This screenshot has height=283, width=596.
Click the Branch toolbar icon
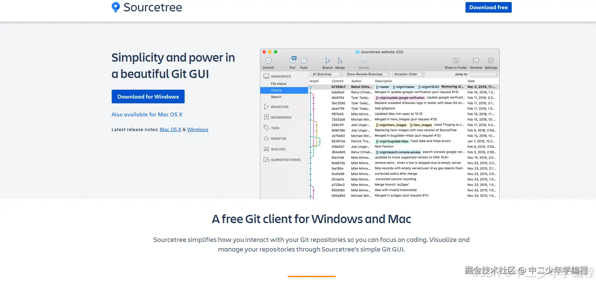click(x=327, y=61)
